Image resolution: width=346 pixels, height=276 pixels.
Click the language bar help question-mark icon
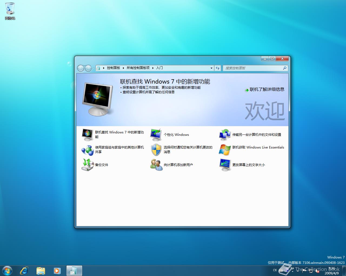coord(287,270)
